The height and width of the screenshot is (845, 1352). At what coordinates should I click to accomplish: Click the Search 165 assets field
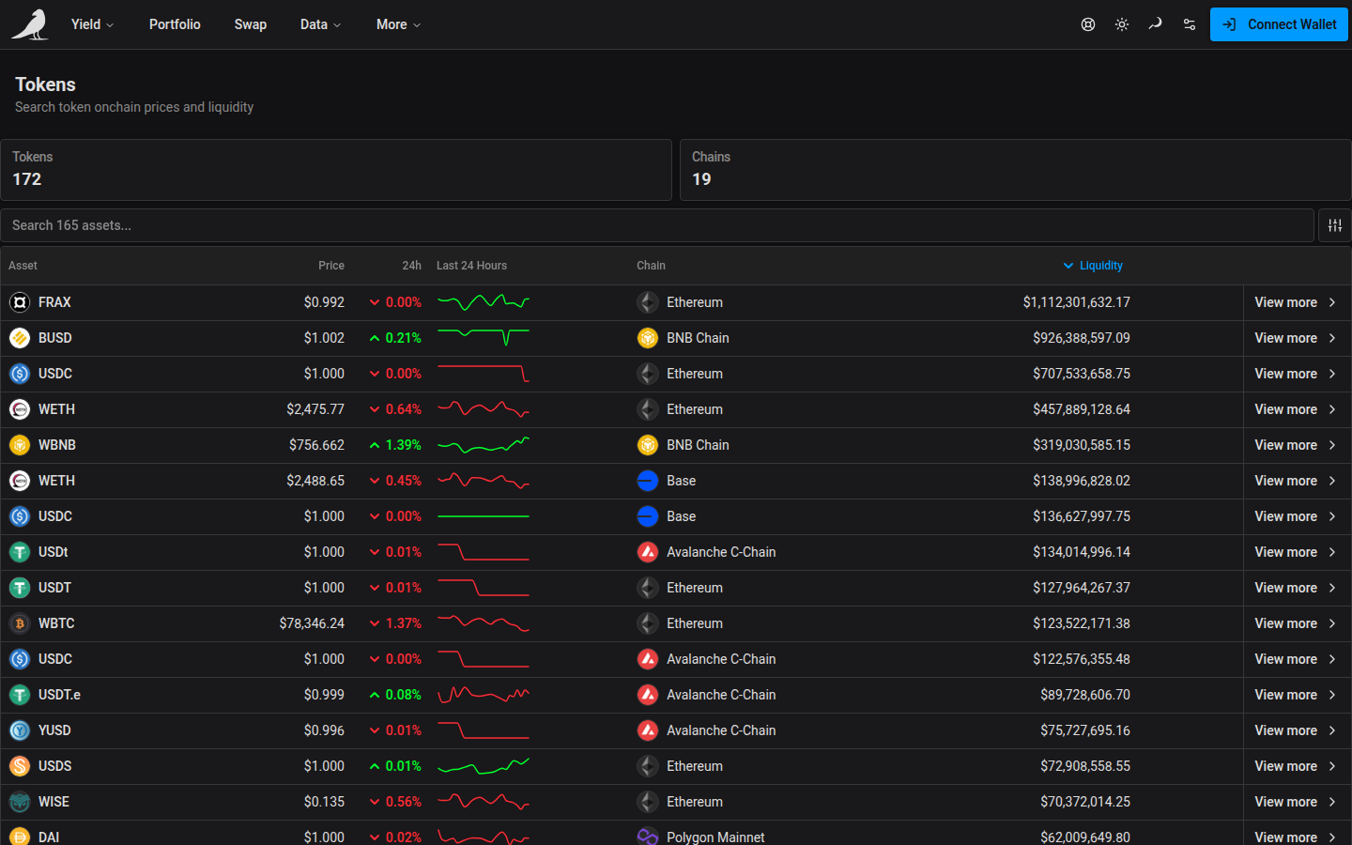click(657, 225)
